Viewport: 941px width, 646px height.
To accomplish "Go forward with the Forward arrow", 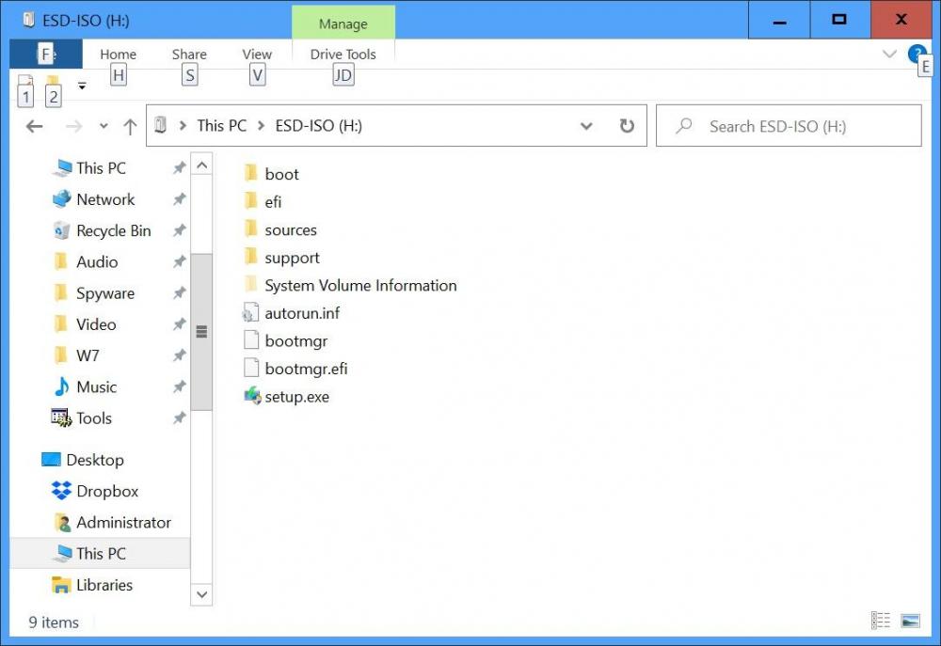I will [x=73, y=126].
